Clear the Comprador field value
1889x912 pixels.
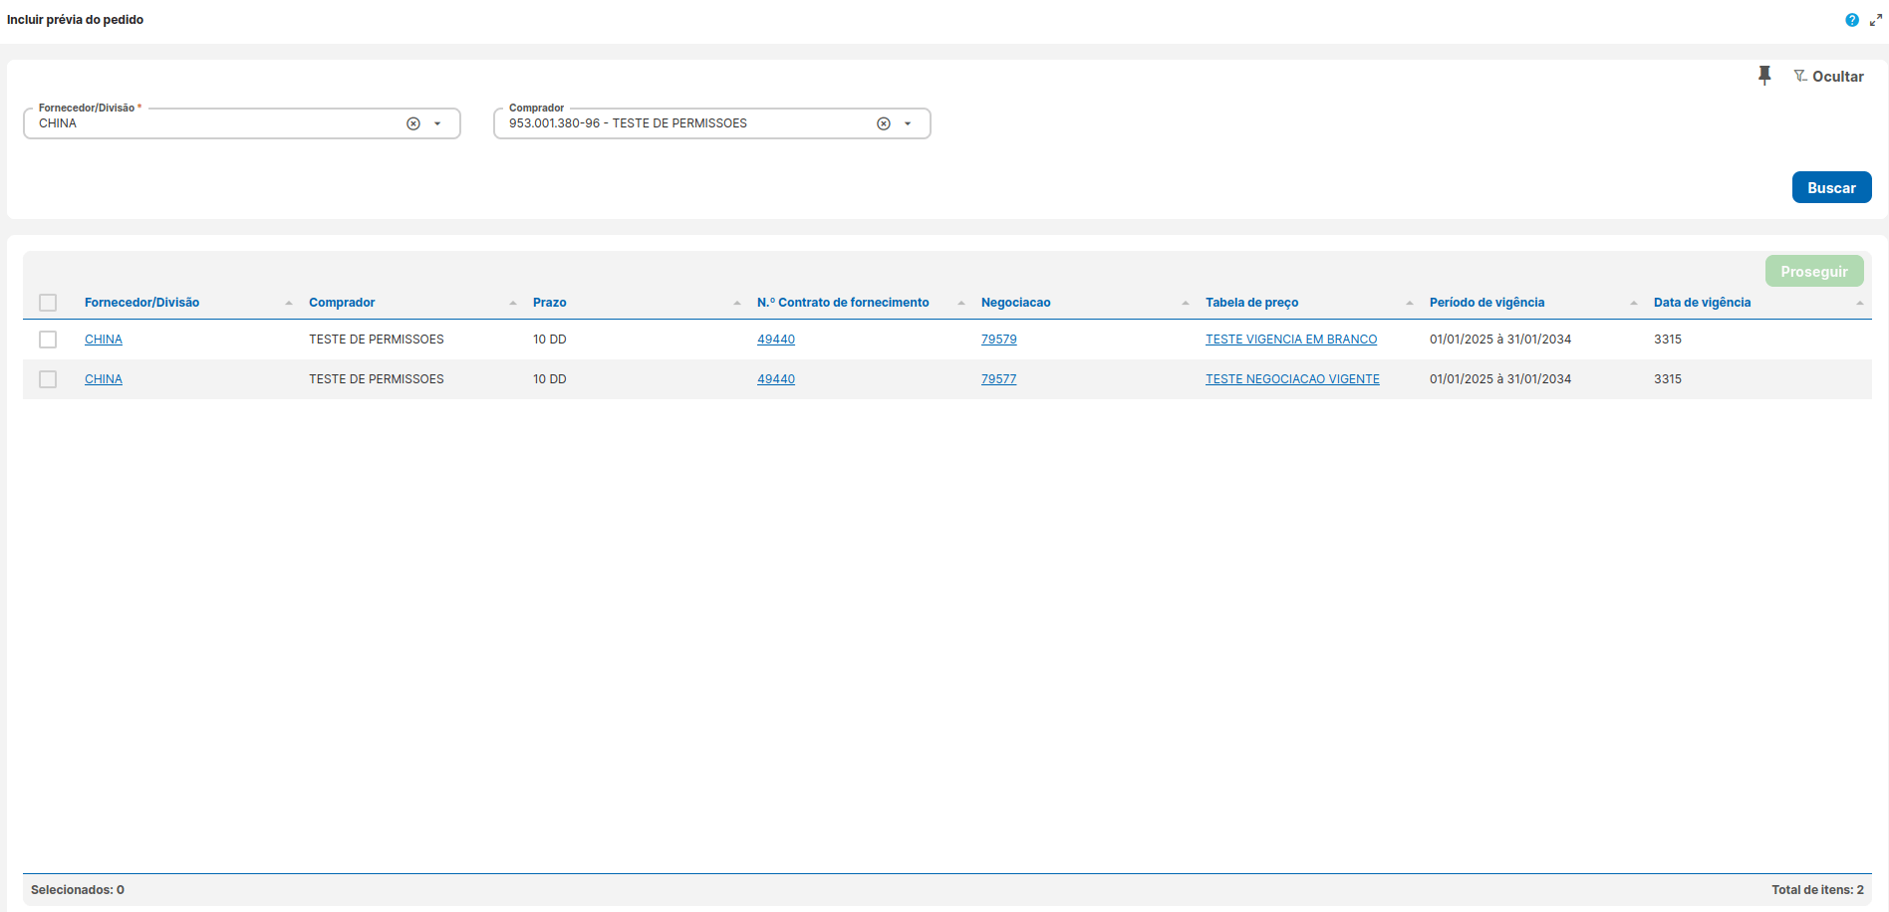pyautogui.click(x=884, y=123)
